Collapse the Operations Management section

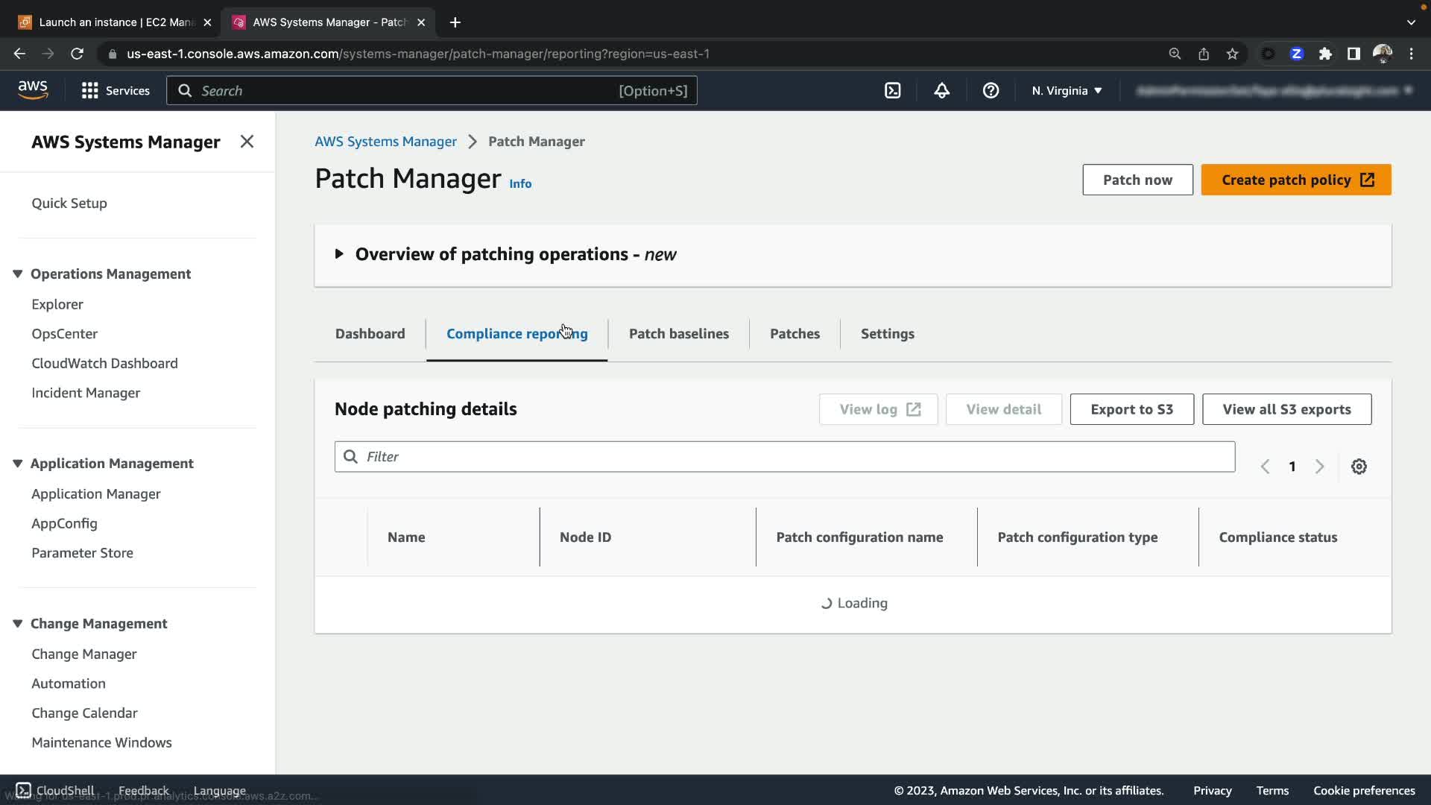(x=18, y=274)
